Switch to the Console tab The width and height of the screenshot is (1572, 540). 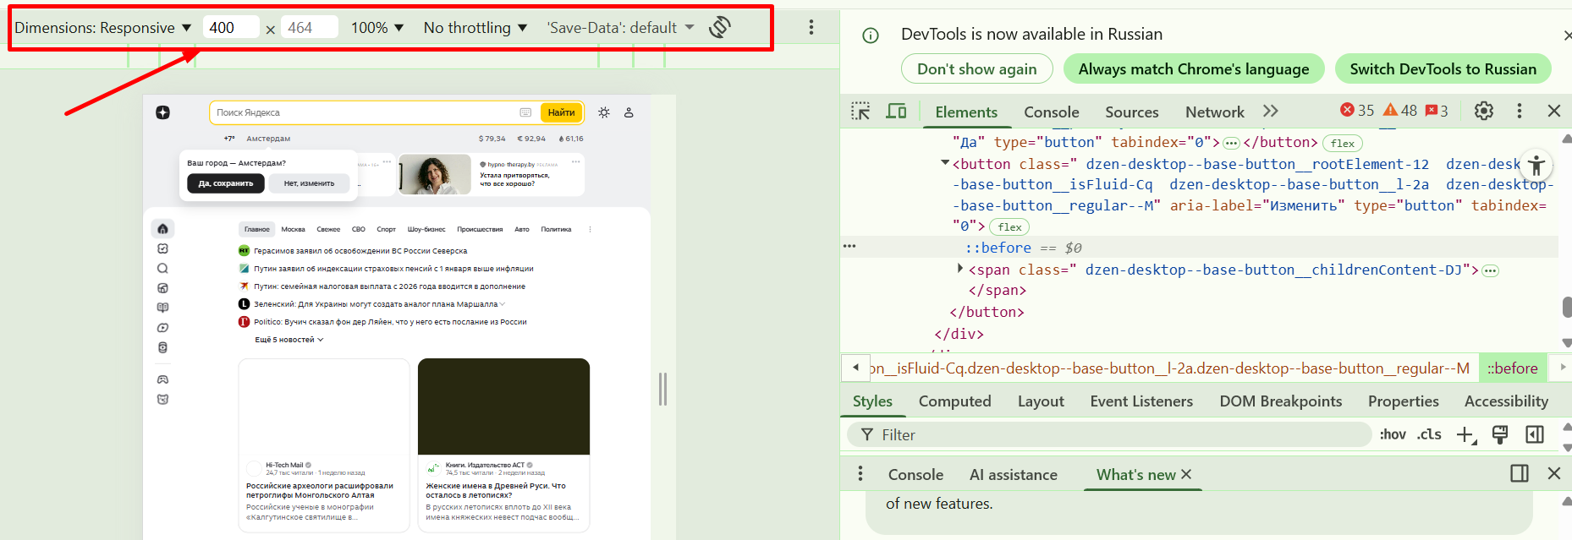(x=1051, y=112)
